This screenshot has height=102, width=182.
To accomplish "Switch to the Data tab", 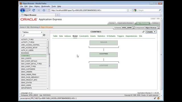I will (61, 36).
